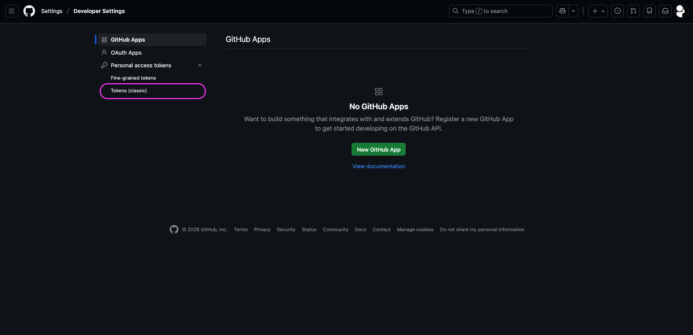693x335 pixels.
Task: Click the search input field
Action: 500,11
